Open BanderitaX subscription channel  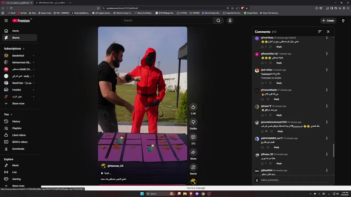(x=19, y=56)
